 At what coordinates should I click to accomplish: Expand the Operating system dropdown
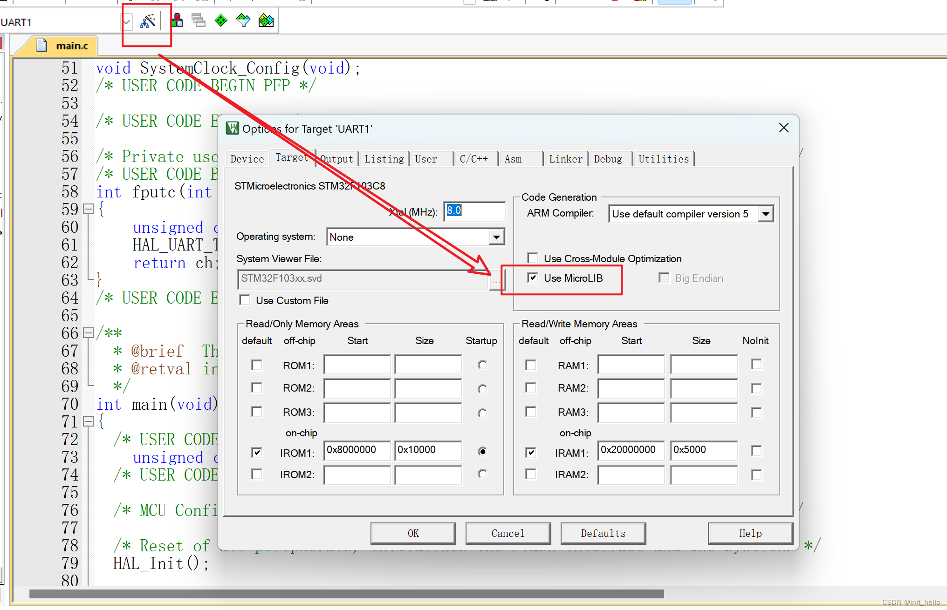tap(497, 237)
